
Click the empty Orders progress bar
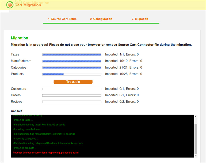(72, 95)
